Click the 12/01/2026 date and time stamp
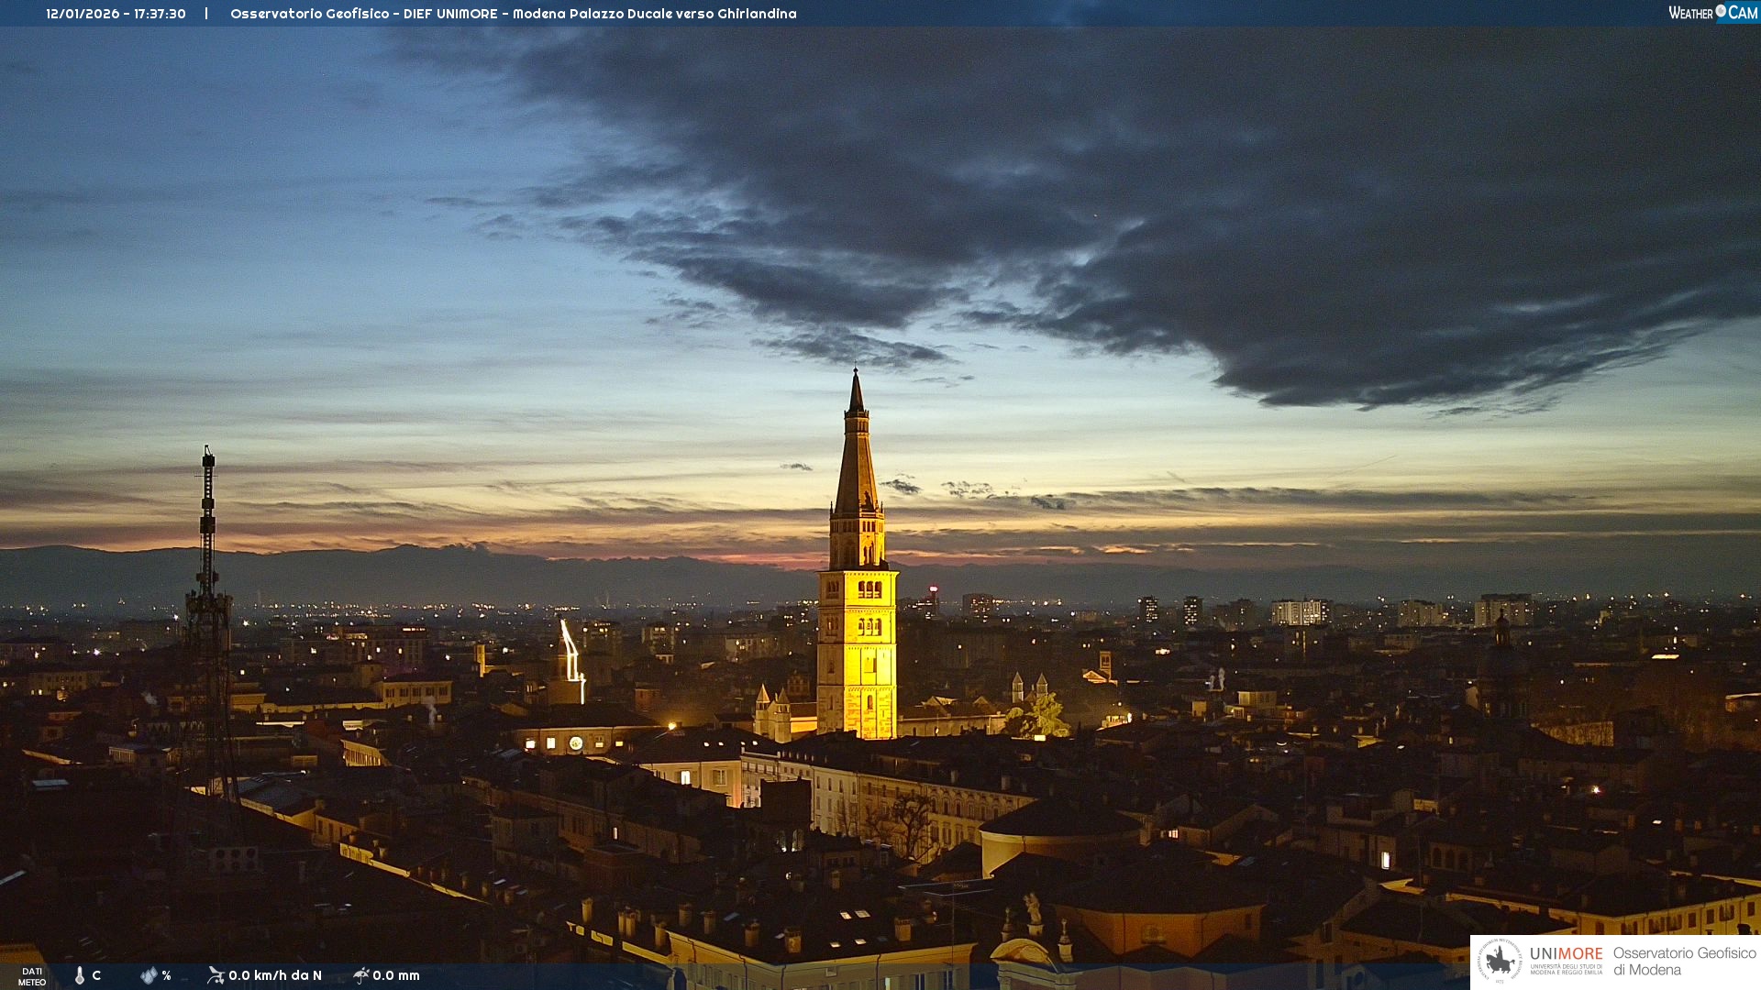Screen dimensions: 1761x990 116,14
